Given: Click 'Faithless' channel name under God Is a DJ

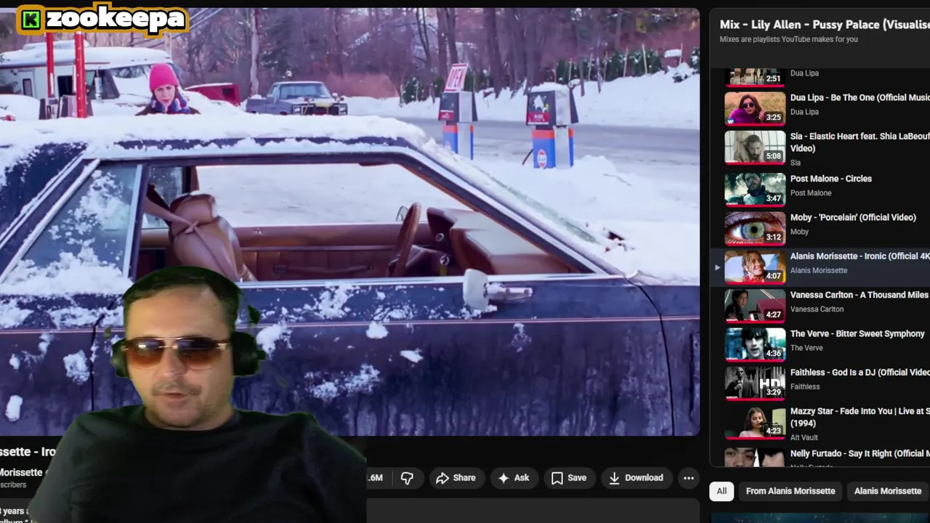Looking at the screenshot, I should tap(805, 386).
